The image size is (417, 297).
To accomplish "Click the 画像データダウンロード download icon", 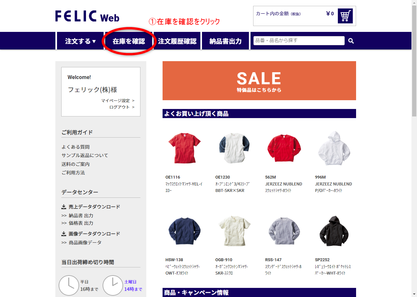I will coord(64,234).
